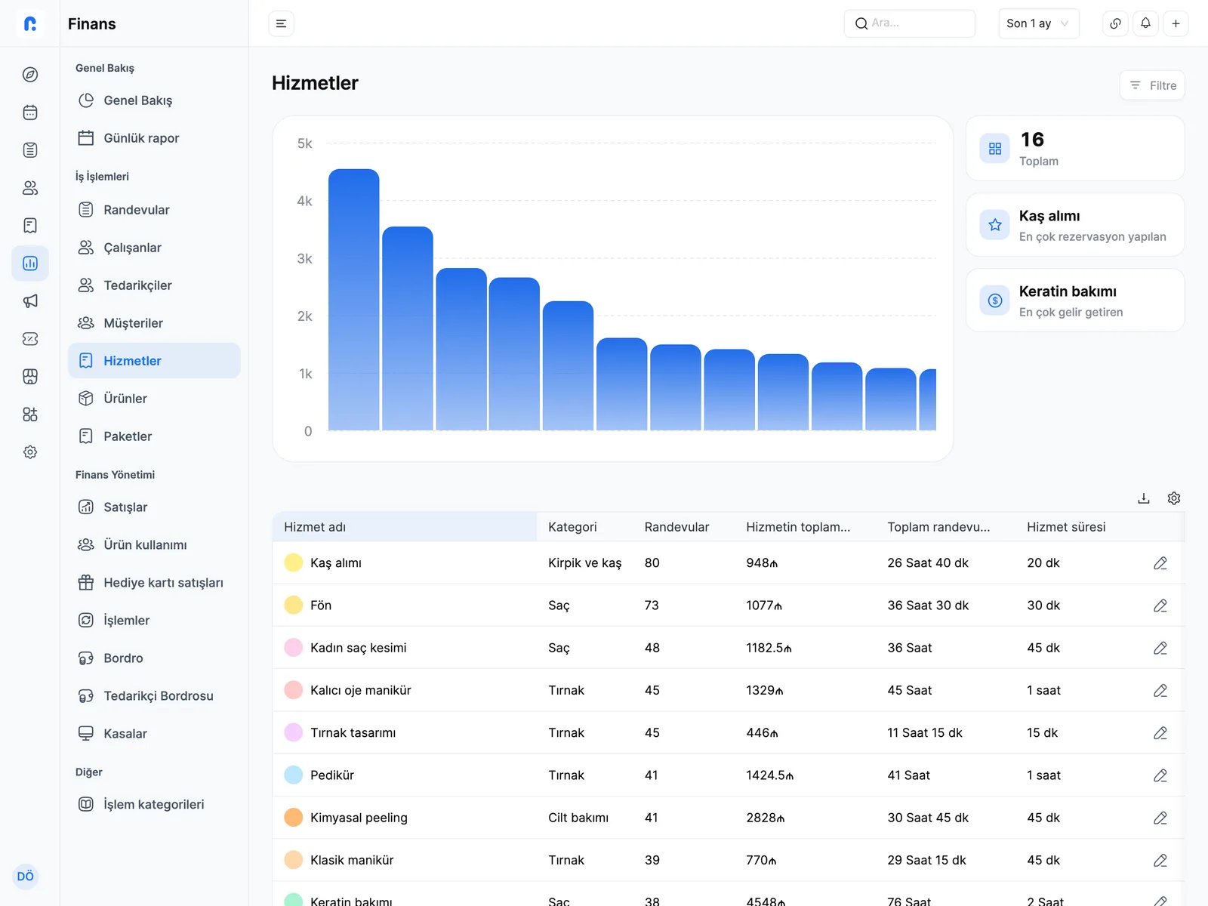Viewport: 1208px width, 906px height.
Task: Open the settings gear in left rail
Action: 30,452
